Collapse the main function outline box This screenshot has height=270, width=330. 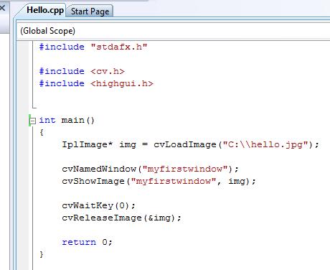[x=32, y=121]
